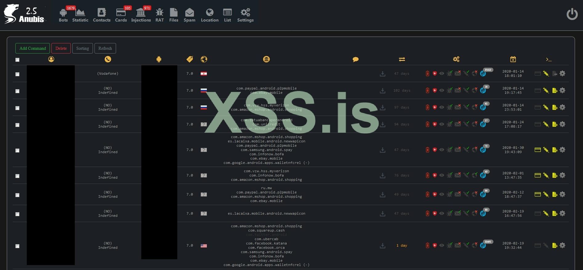Go to the Spam page
This screenshot has height=270, width=583.
coord(189,15)
